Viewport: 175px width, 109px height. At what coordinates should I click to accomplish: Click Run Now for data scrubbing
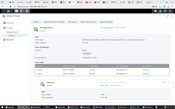pyautogui.click(x=87, y=54)
